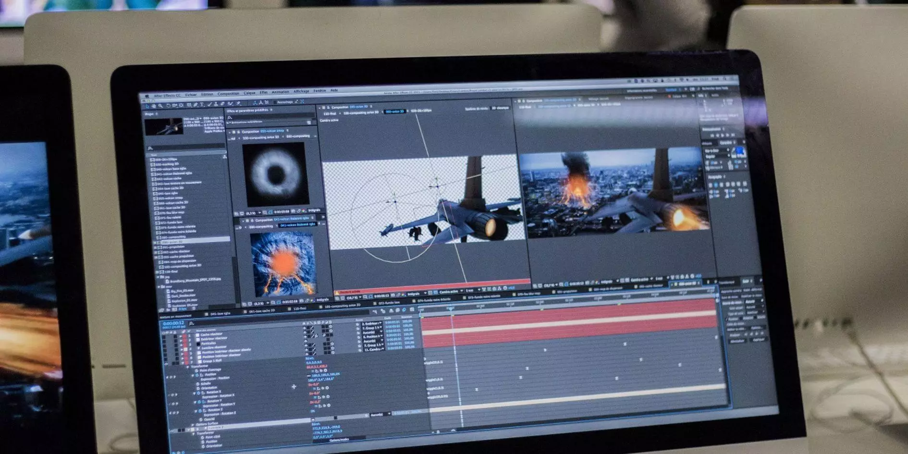Toggle the Accrochage snapping checkbox
The width and height of the screenshot is (908, 454).
[275, 102]
